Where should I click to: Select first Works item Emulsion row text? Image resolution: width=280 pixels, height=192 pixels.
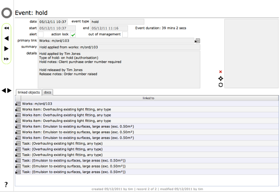tap(78, 126)
